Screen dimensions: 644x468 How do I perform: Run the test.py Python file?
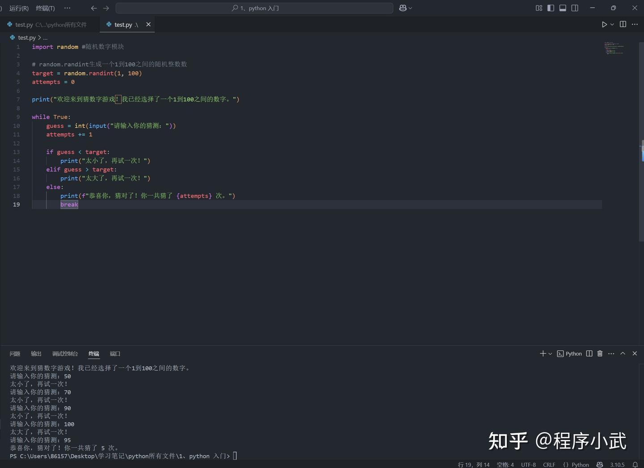(x=604, y=25)
